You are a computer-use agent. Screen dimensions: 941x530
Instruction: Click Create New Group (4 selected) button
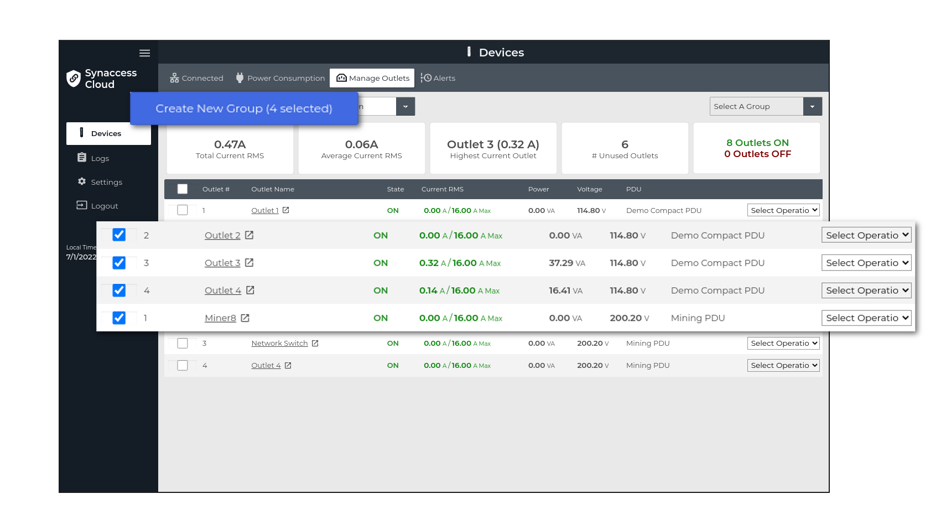tap(244, 108)
